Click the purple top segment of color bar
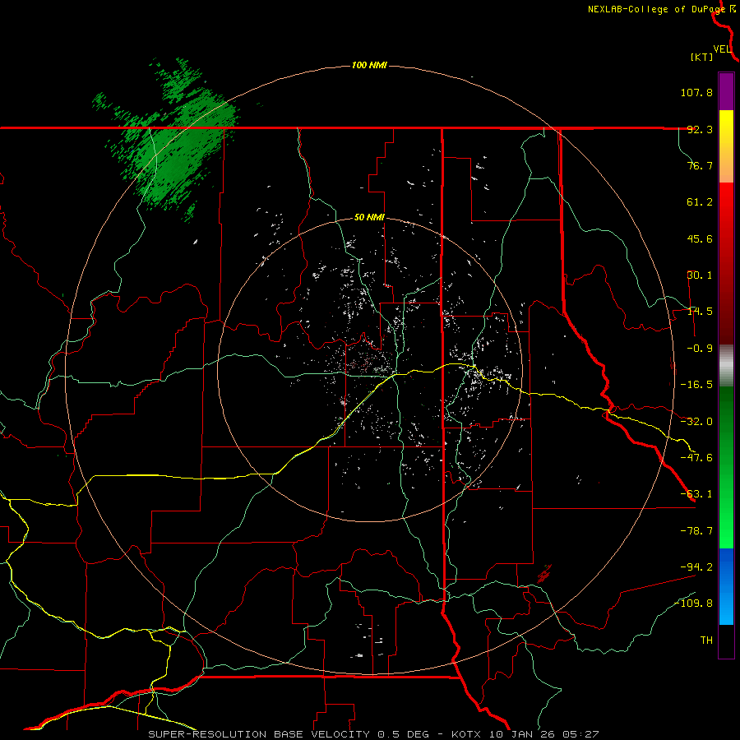 pos(726,91)
